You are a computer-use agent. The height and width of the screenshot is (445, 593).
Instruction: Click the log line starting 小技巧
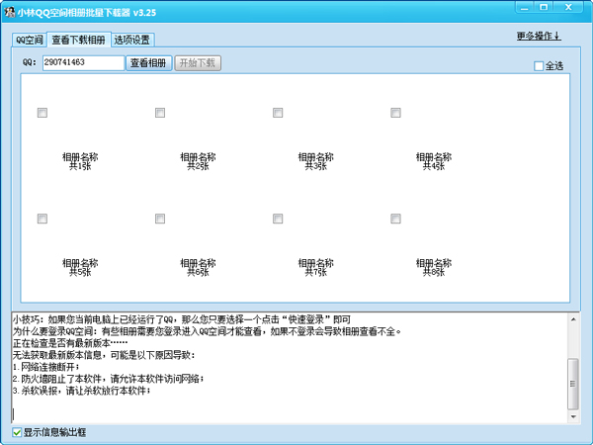[182, 319]
